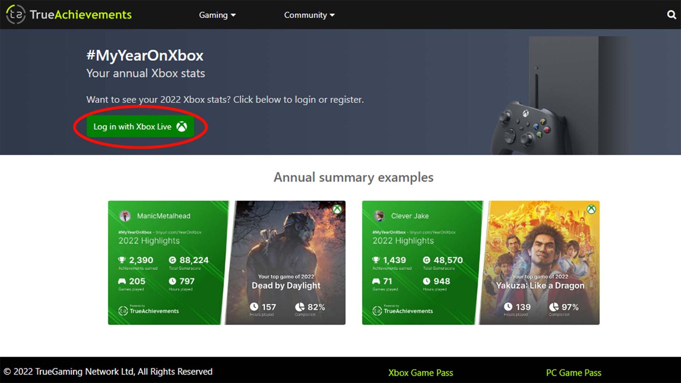Click the search magnifier icon in the header

click(x=671, y=14)
